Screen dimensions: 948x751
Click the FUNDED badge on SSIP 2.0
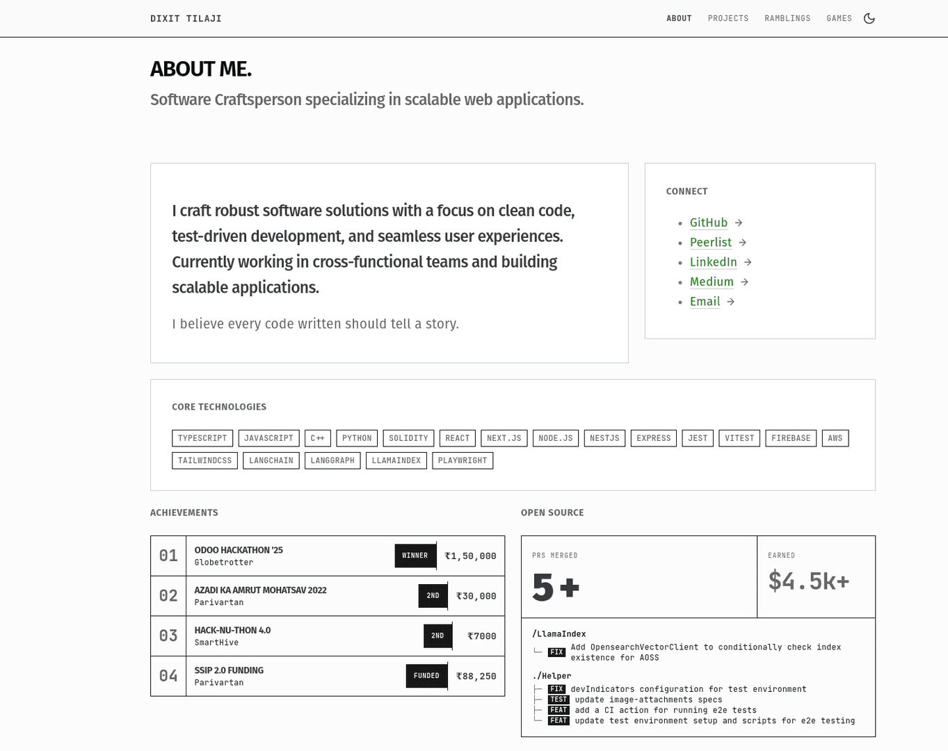coord(426,676)
